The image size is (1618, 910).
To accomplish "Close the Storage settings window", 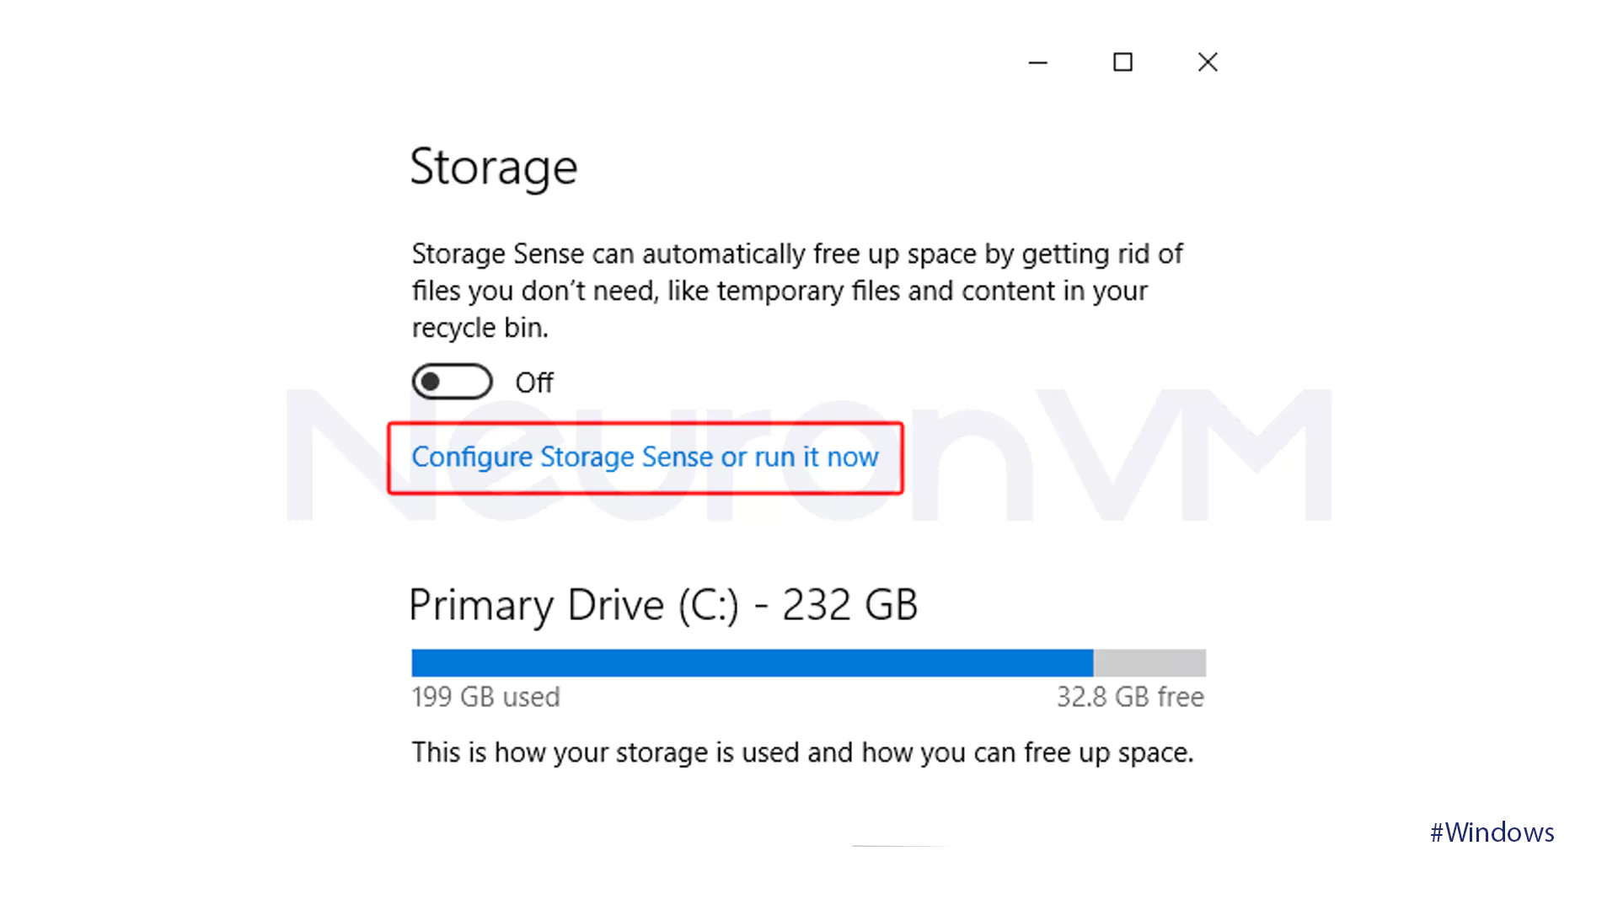I will (1208, 62).
